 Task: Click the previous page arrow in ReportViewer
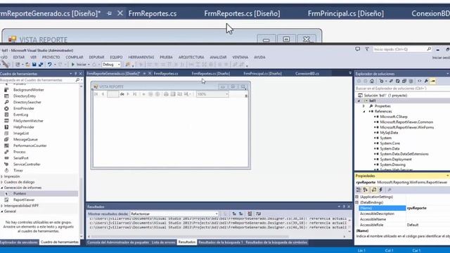pos(103,94)
